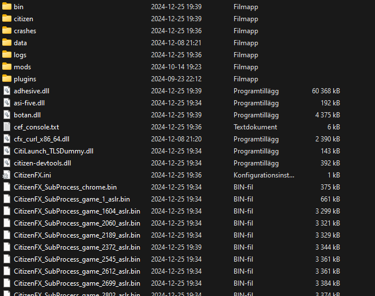Click the file name cef_console.txt
Screen dimensions: 375x296
tap(36, 127)
